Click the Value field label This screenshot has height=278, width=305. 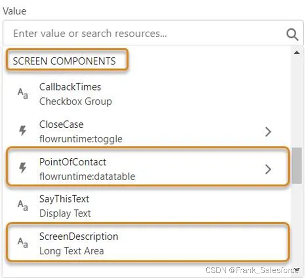(14, 11)
